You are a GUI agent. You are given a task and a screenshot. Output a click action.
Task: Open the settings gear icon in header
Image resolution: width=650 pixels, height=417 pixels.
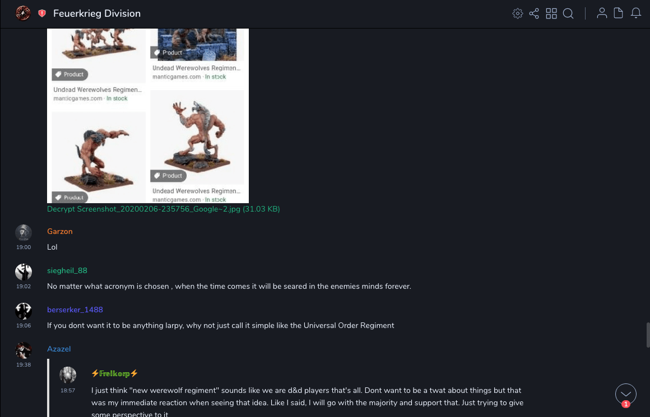coord(517,13)
